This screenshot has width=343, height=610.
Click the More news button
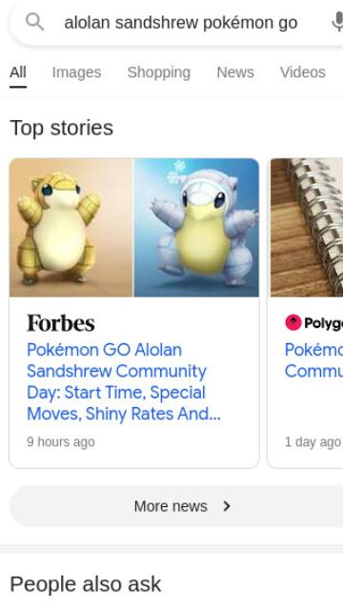pos(176,506)
